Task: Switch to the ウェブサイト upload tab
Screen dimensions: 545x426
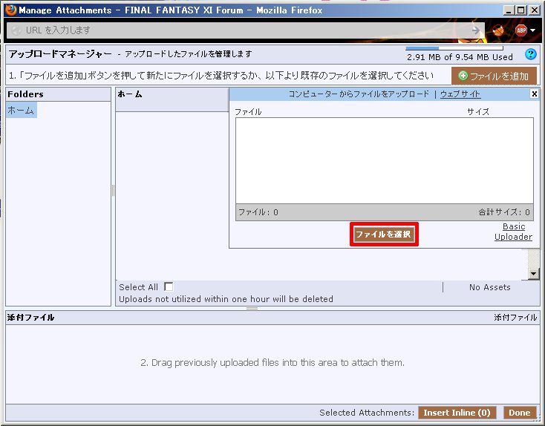Action: pyautogui.click(x=460, y=94)
